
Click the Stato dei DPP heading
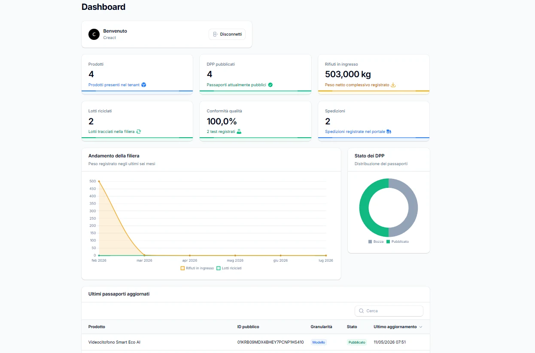(x=369, y=156)
